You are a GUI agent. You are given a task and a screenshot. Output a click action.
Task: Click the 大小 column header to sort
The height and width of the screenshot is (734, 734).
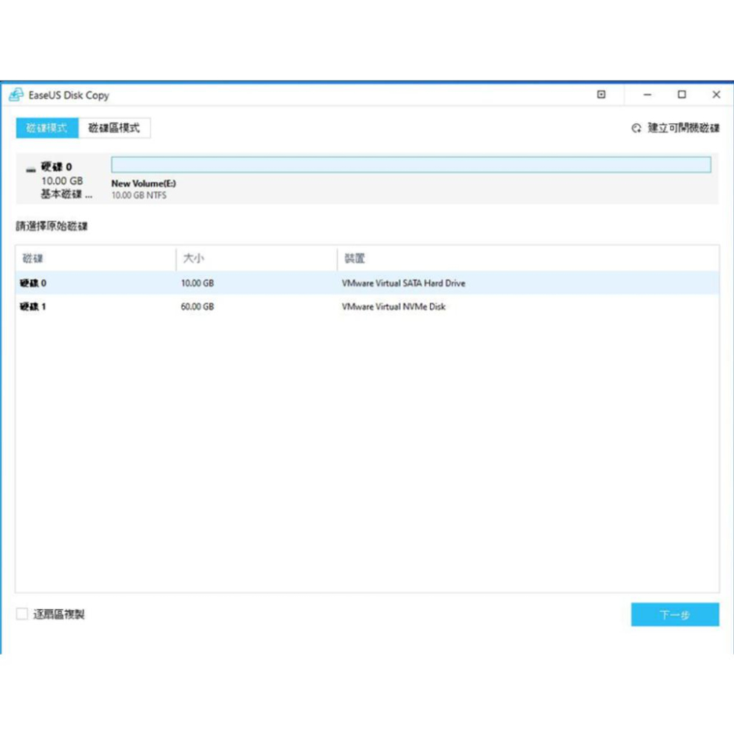pos(191,258)
